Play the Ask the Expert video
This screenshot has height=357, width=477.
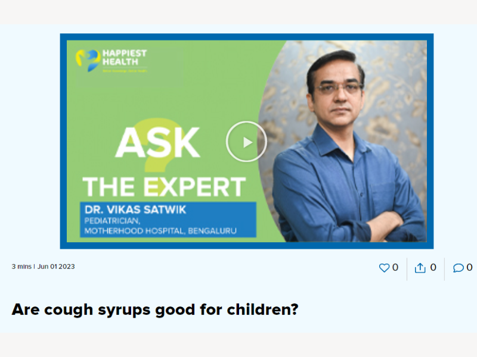246,142
